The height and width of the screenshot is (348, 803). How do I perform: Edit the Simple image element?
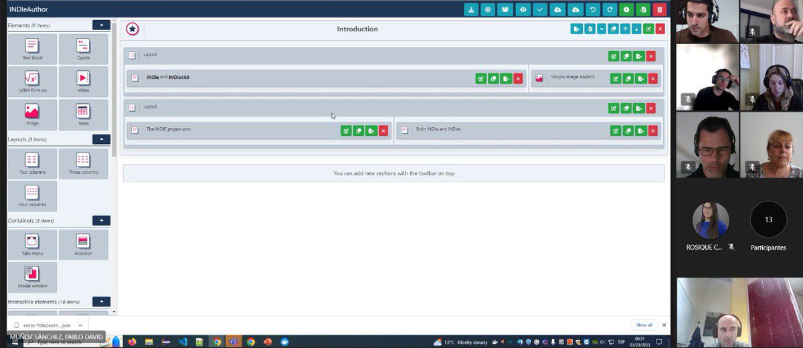click(x=616, y=78)
